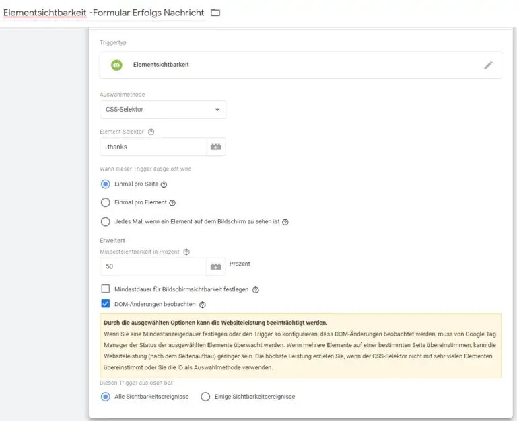Select the Einmal pro Element radio button
This screenshot has height=421, width=517.
point(105,202)
